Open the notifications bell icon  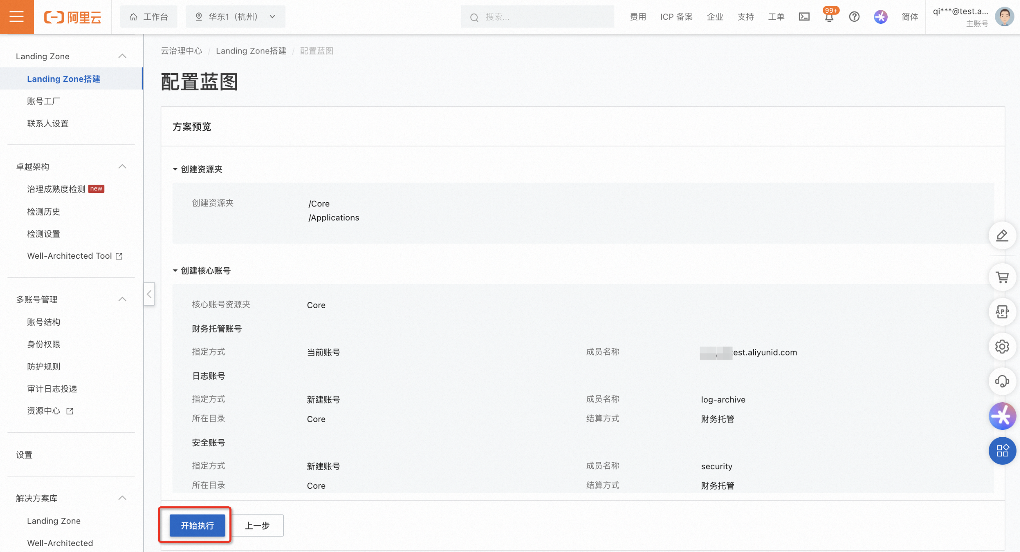tap(829, 17)
